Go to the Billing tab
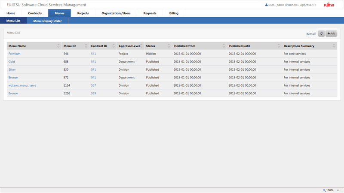Screen dimensions: 344x193 click(174, 13)
